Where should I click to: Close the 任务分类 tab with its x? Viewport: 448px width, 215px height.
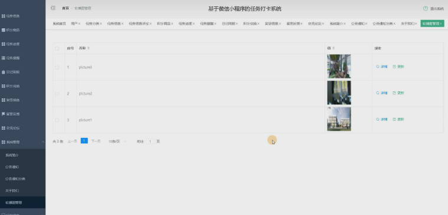pos(101,24)
